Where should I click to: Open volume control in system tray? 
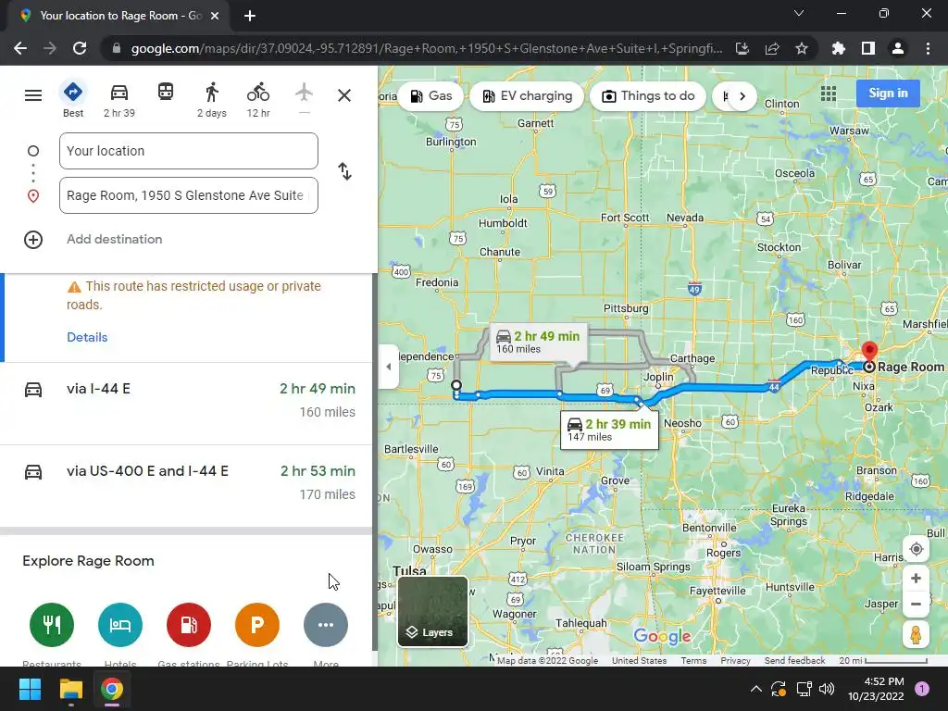827,689
